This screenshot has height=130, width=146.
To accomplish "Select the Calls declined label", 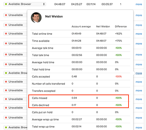I will tap(41, 105).
